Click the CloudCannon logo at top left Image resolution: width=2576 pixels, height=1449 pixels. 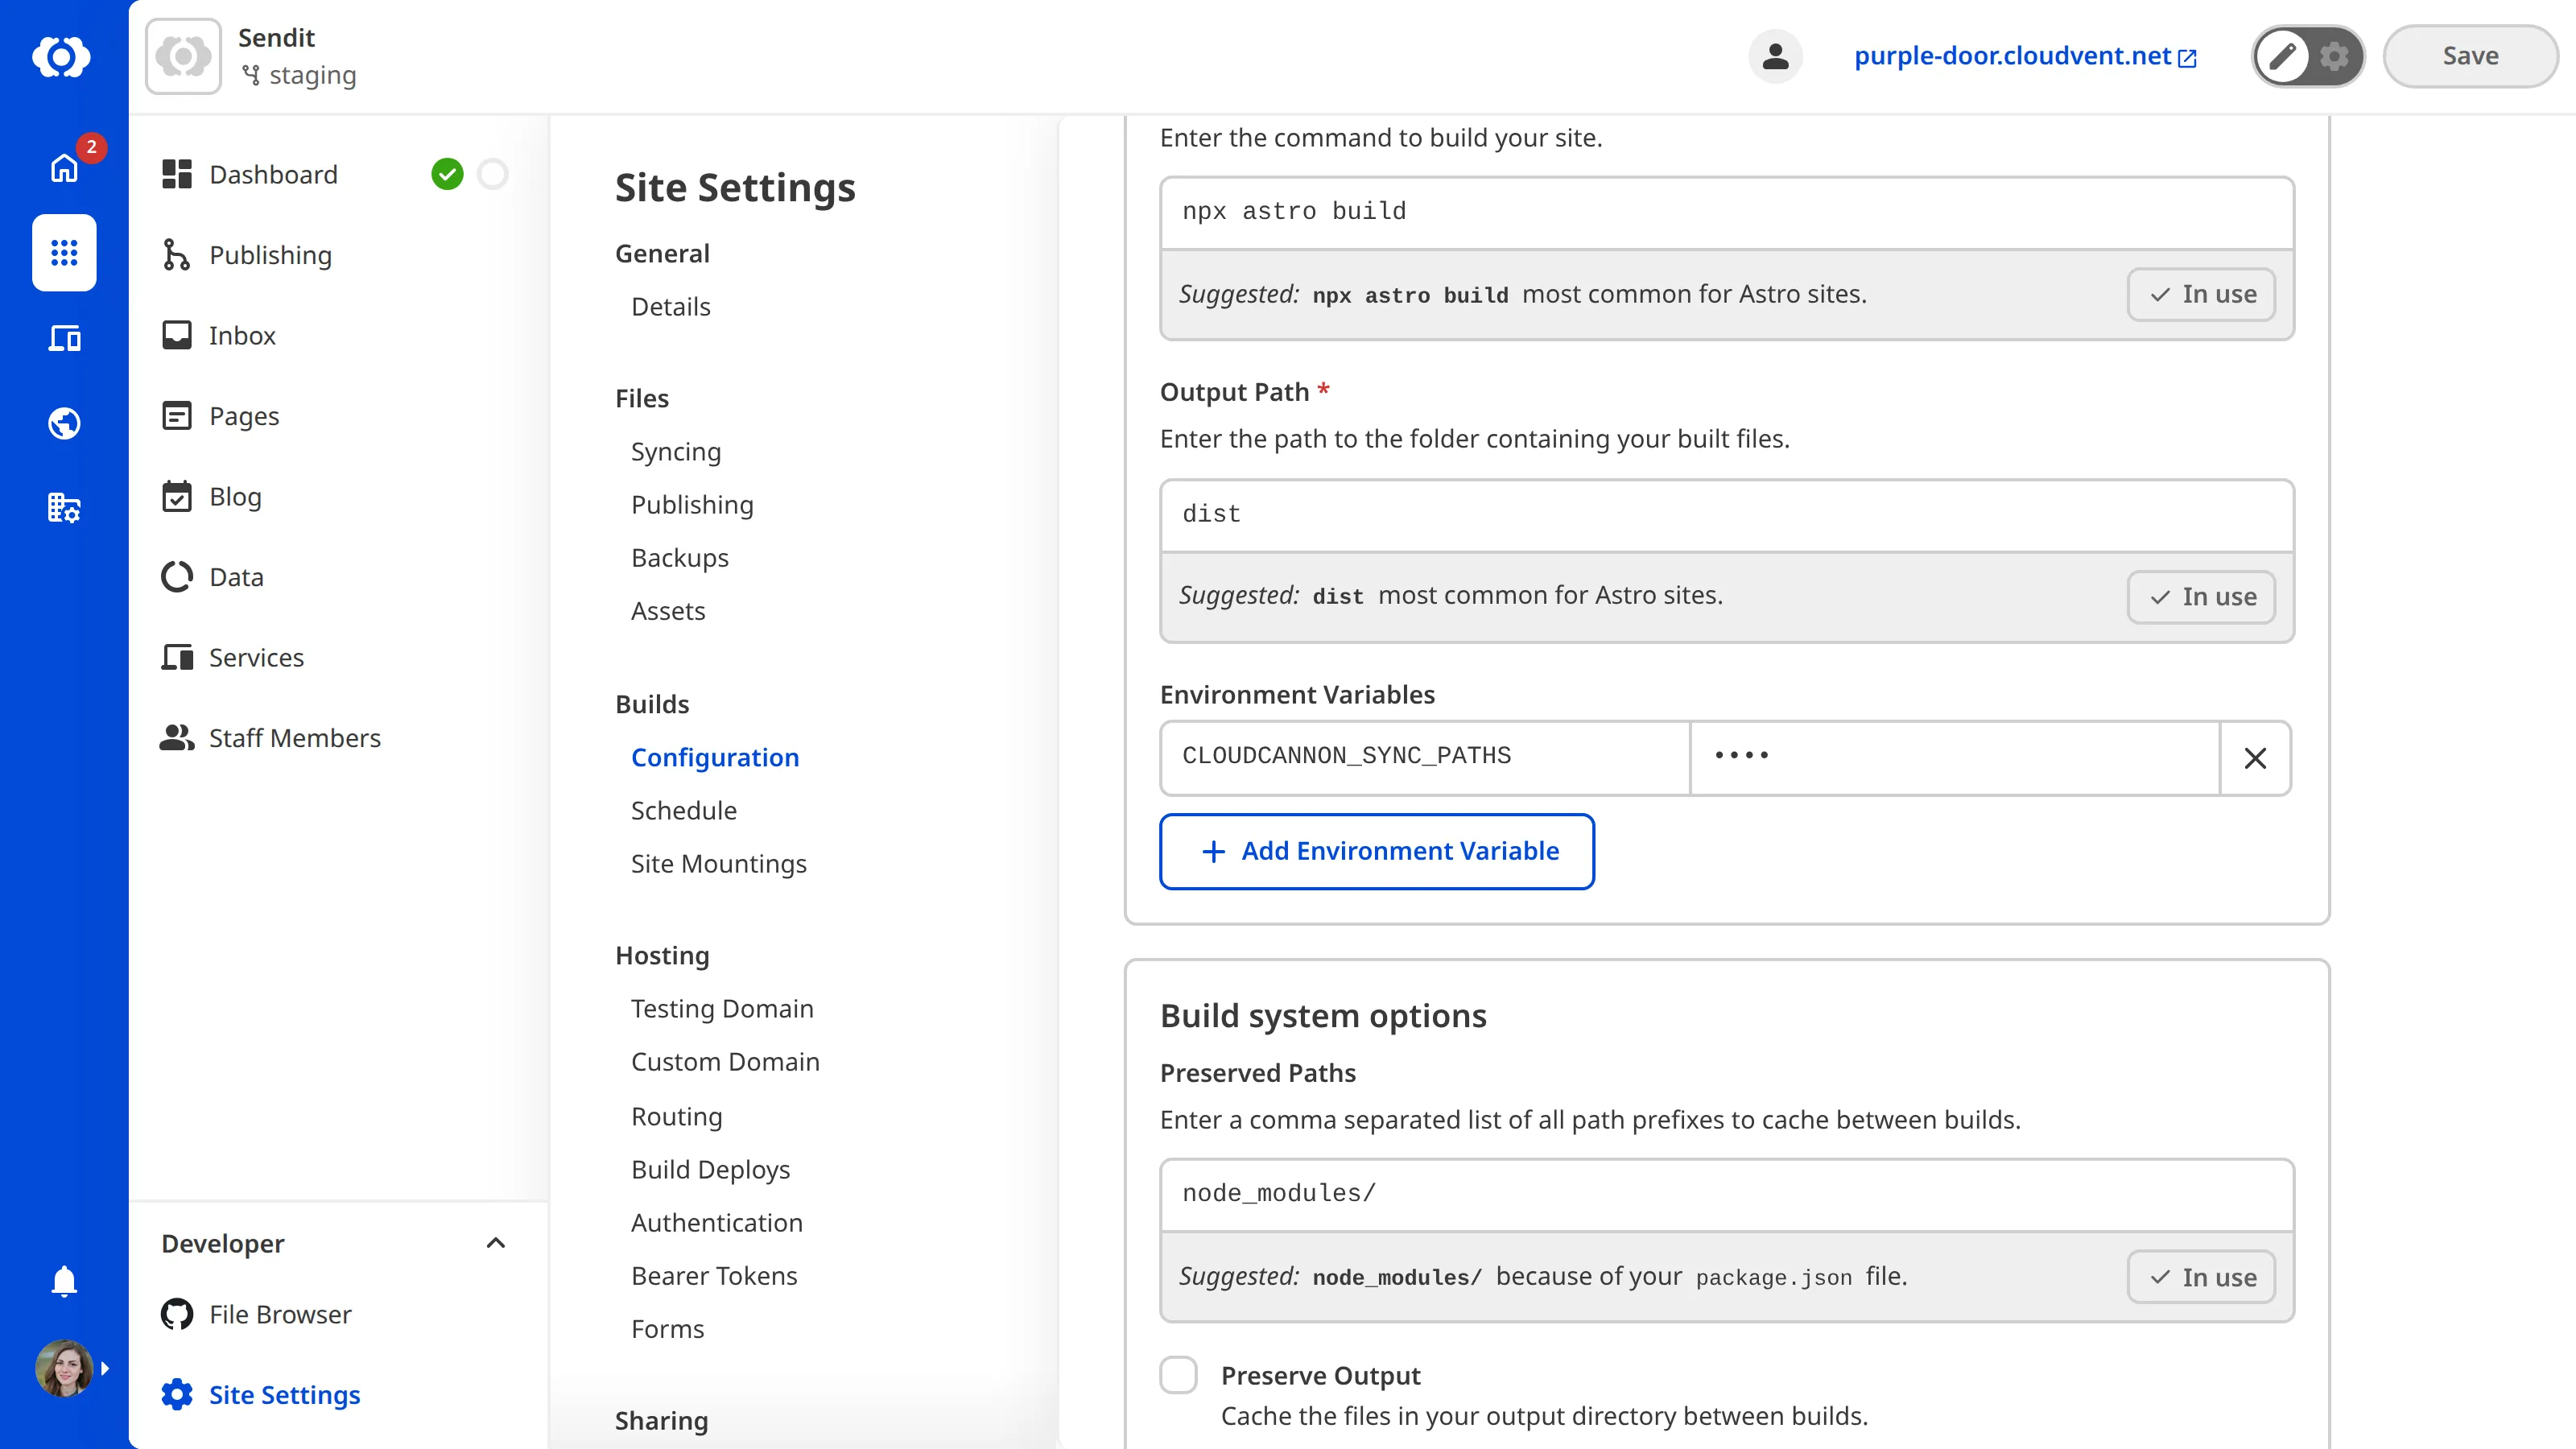pyautogui.click(x=63, y=56)
